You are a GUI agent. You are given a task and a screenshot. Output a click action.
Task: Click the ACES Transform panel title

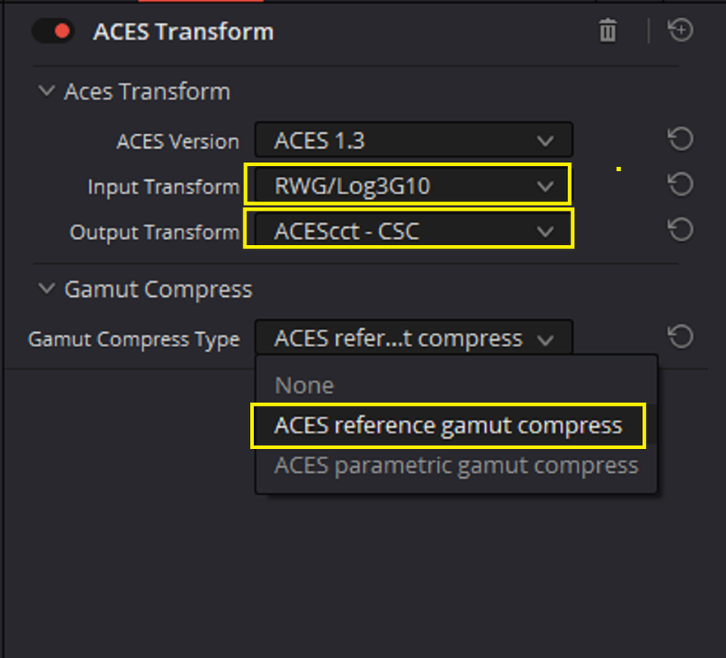pyautogui.click(x=183, y=31)
